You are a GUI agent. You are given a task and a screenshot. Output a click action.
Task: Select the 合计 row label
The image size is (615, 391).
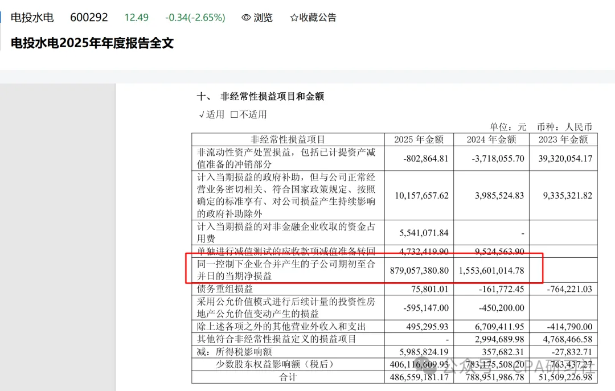pyautogui.click(x=288, y=377)
